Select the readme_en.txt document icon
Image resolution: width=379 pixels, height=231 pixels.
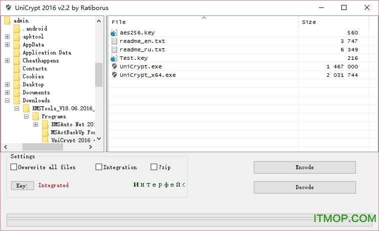pyautogui.click(x=114, y=41)
